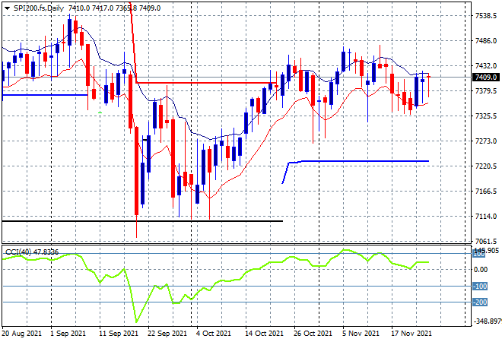Click the 4 Oct 2021 date label
This screenshot has width=502, height=342.
(x=214, y=334)
